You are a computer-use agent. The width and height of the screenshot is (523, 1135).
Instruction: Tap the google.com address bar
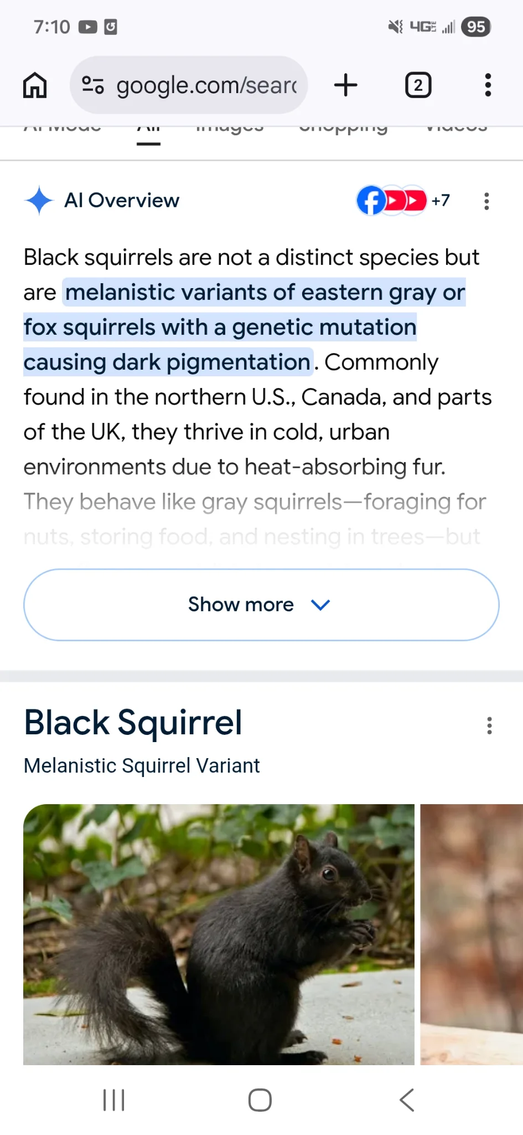coord(206,85)
